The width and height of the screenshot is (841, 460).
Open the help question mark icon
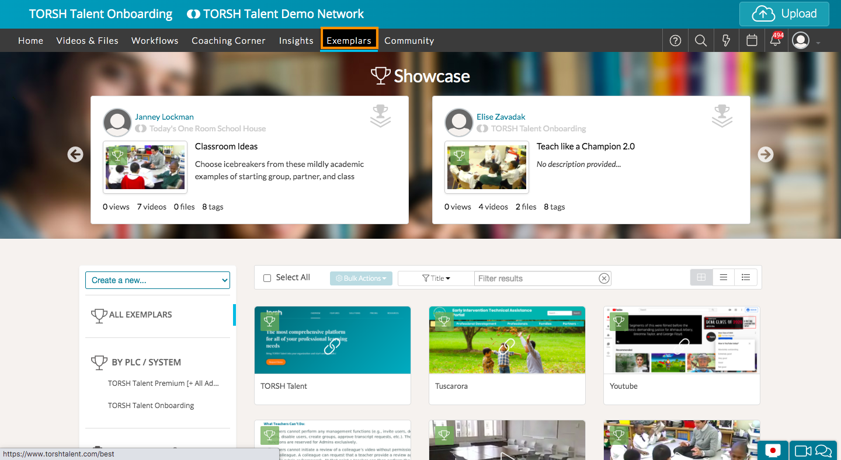675,41
